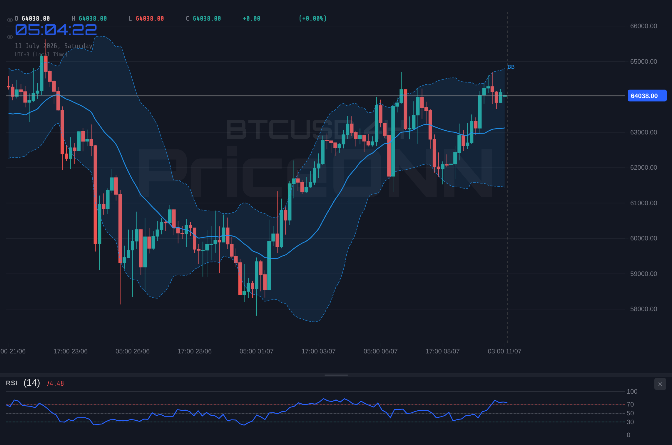This screenshot has width=672, height=445.
Task: Click the 58000.00 price axis label
Action: pyautogui.click(x=643, y=309)
